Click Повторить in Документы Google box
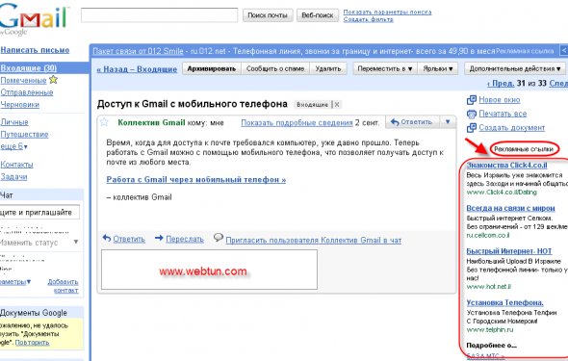Screen dimensions: 568x361 click(32, 342)
